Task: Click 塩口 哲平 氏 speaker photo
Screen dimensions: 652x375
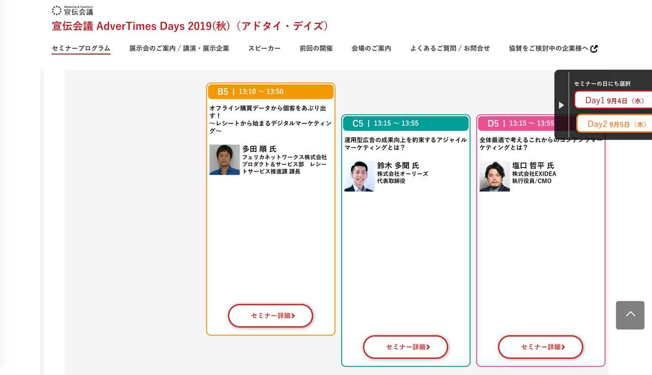Action: (x=494, y=176)
